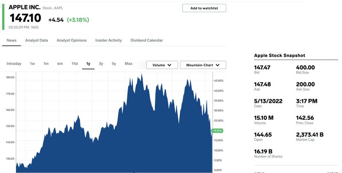Click the 147.10 stock price

(25, 18)
